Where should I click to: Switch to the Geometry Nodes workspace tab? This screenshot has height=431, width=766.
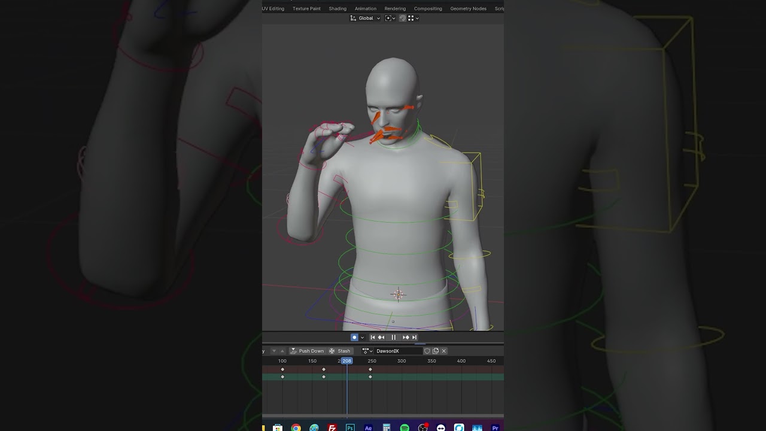(x=468, y=8)
